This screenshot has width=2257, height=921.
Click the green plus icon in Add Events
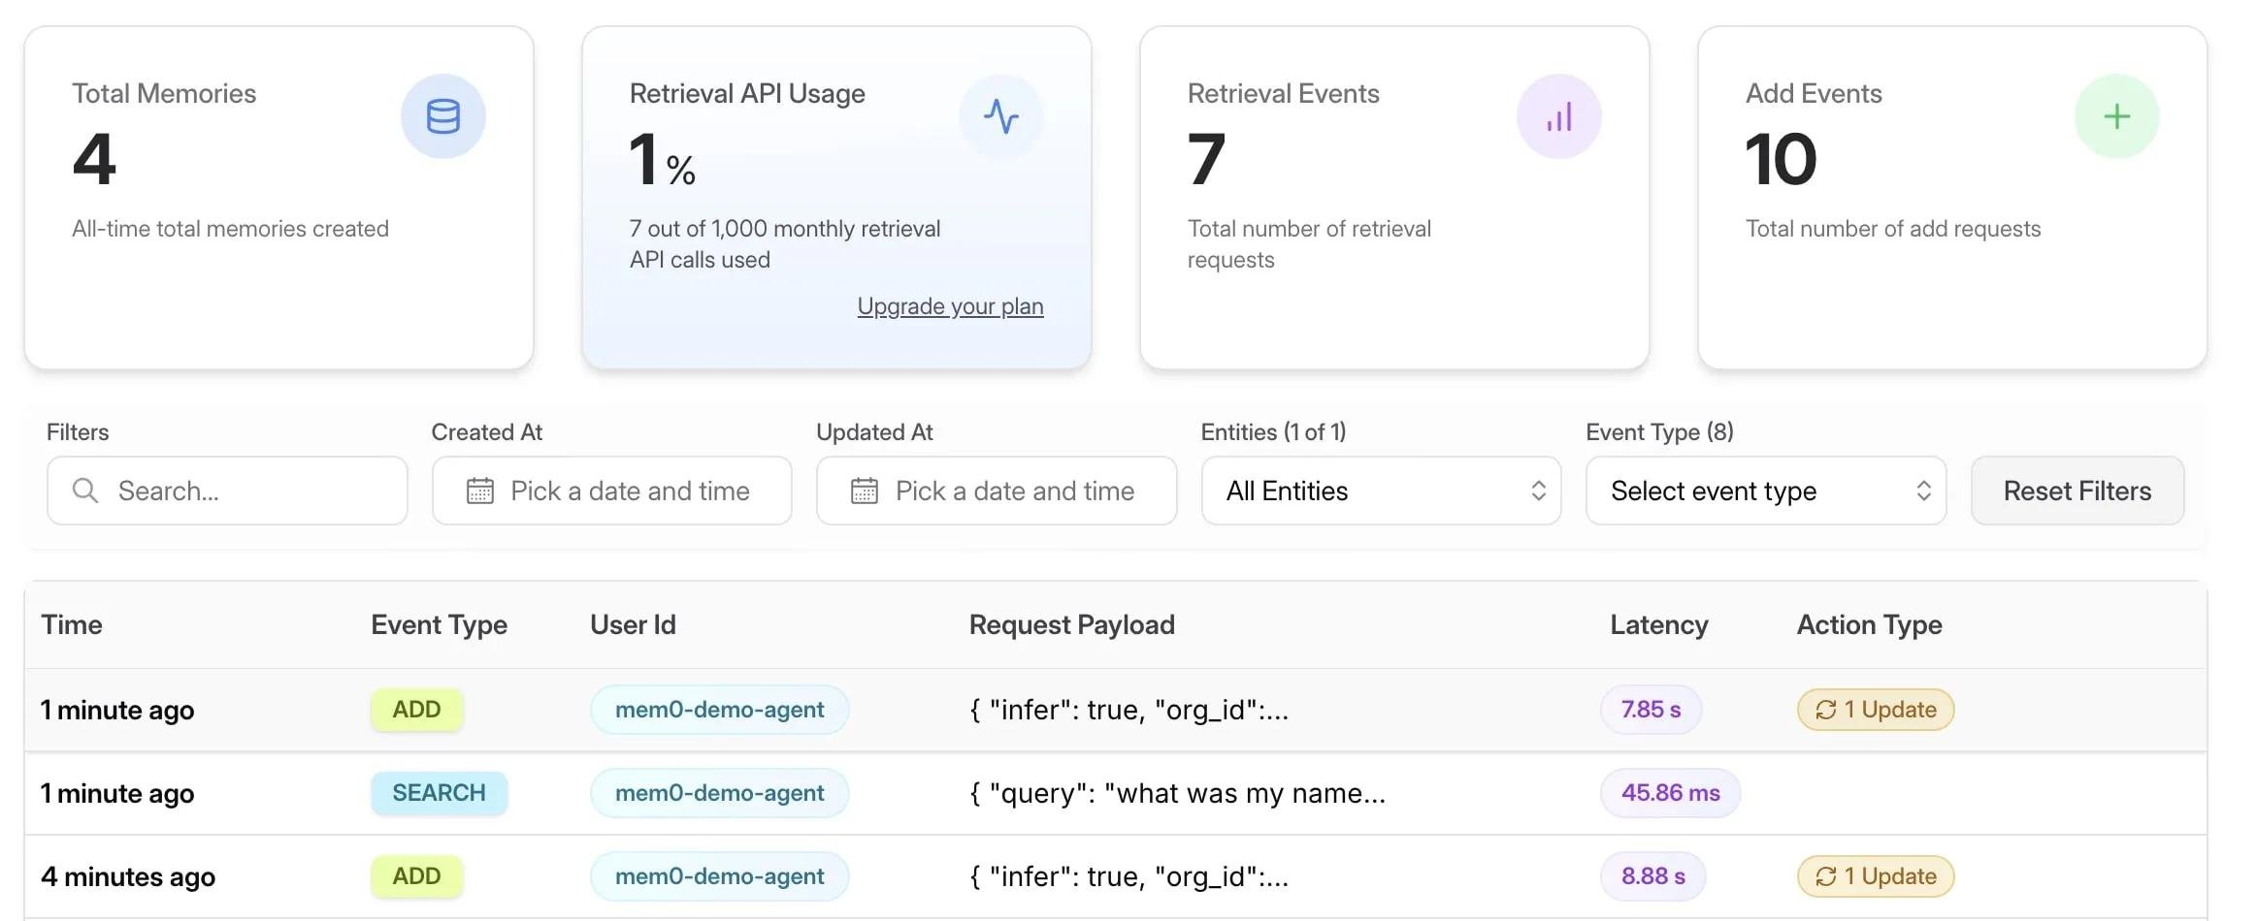2116,116
